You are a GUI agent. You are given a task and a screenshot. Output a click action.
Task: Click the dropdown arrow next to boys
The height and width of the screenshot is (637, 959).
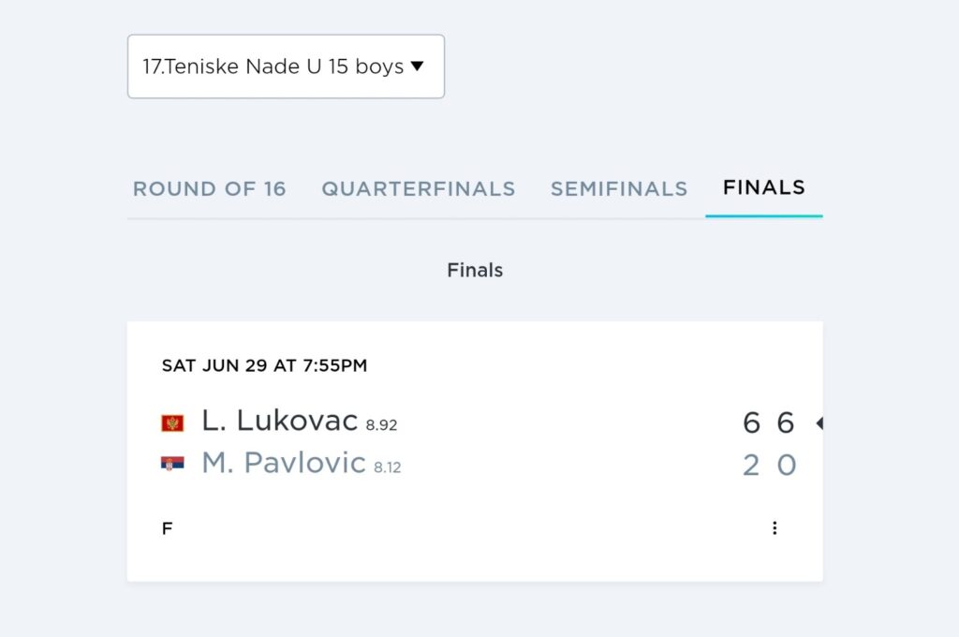417,67
